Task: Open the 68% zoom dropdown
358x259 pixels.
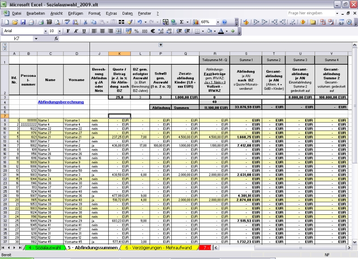Action: pyautogui.click(x=218, y=22)
